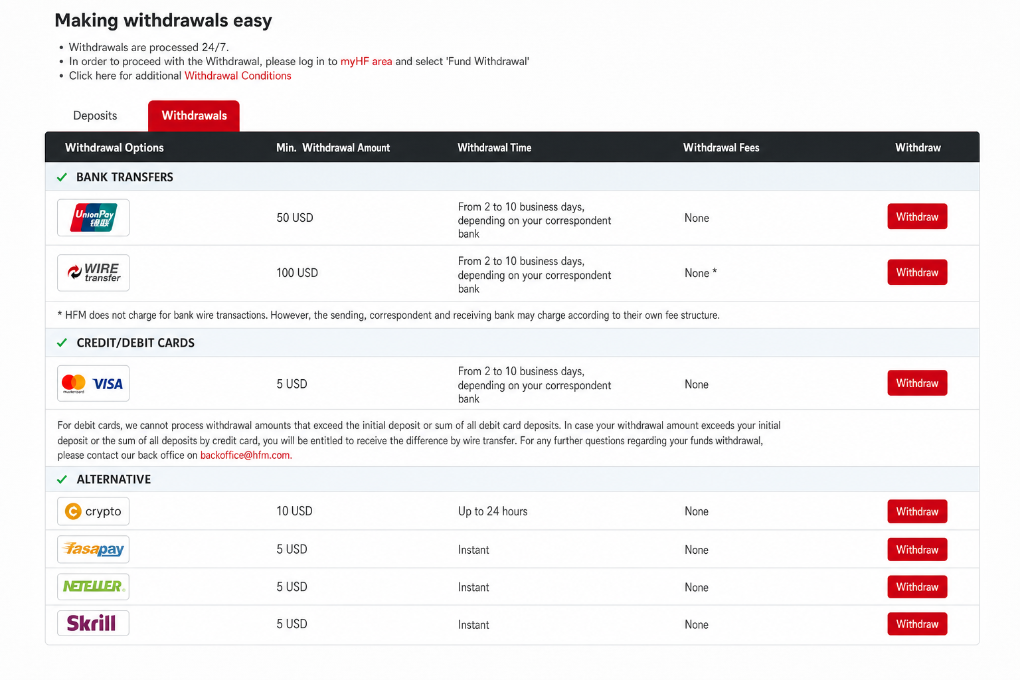Click the 100 USD minimum amount
The width and height of the screenshot is (1020, 680).
pyautogui.click(x=297, y=273)
